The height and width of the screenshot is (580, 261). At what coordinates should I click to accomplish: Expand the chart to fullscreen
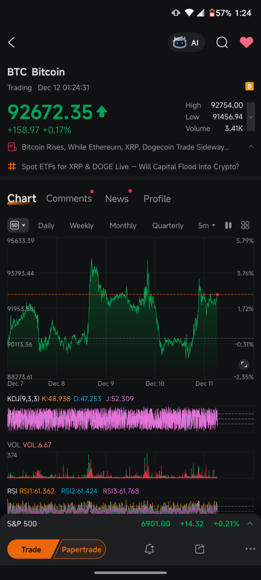pos(243,364)
